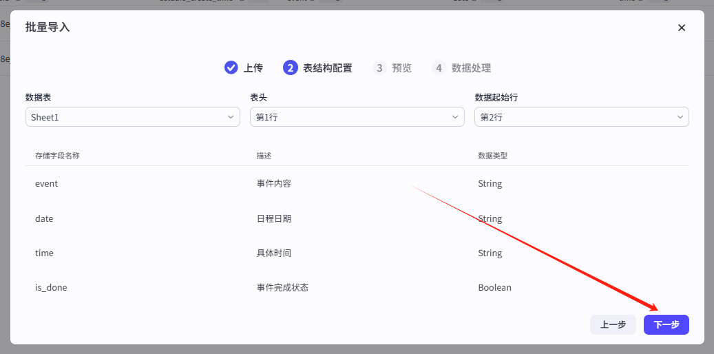Open the 数据起始行 第2行 dropdown
Viewport: 714px width, 354px height.
[581, 117]
